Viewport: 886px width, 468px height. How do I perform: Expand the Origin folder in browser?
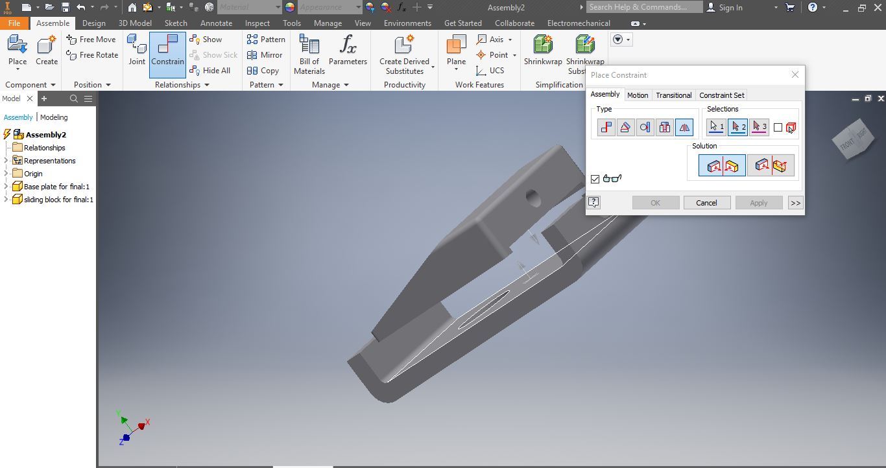tap(6, 174)
